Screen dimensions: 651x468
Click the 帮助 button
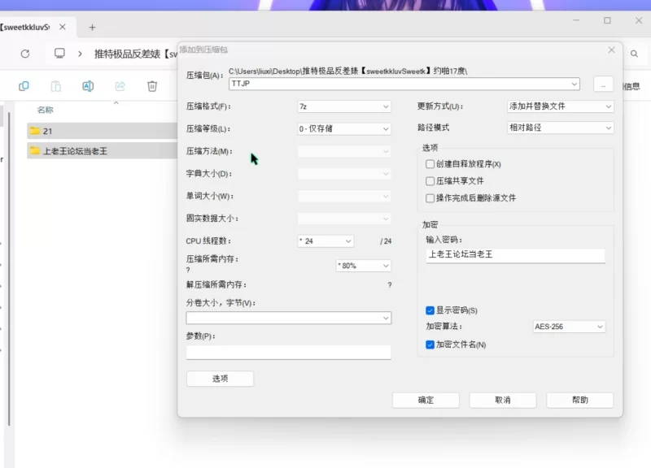click(x=579, y=400)
